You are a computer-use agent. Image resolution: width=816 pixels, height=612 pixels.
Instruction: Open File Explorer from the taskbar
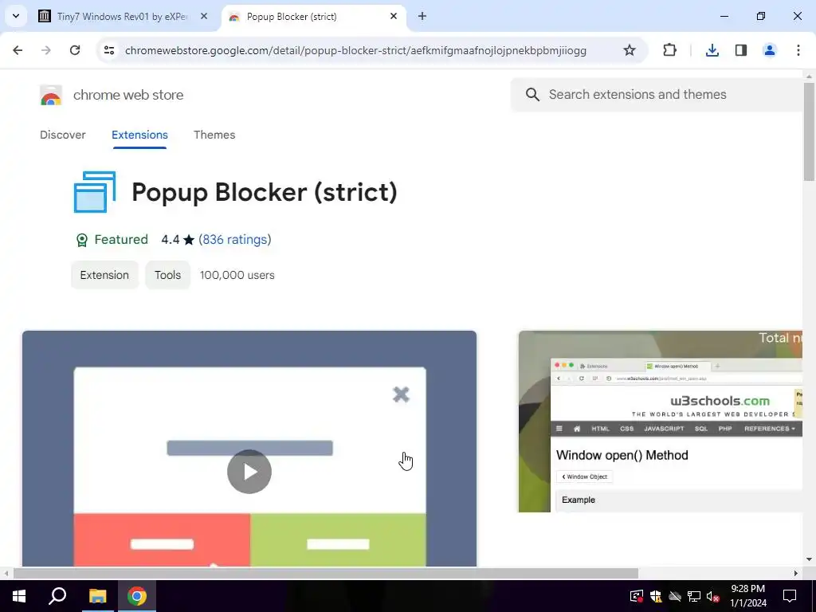(97, 596)
